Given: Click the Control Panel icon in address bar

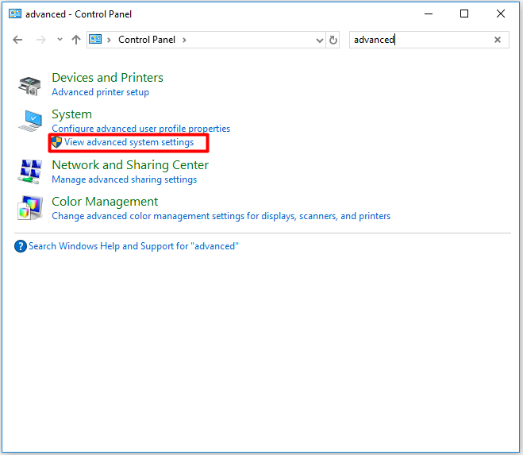Looking at the screenshot, I should [95, 40].
